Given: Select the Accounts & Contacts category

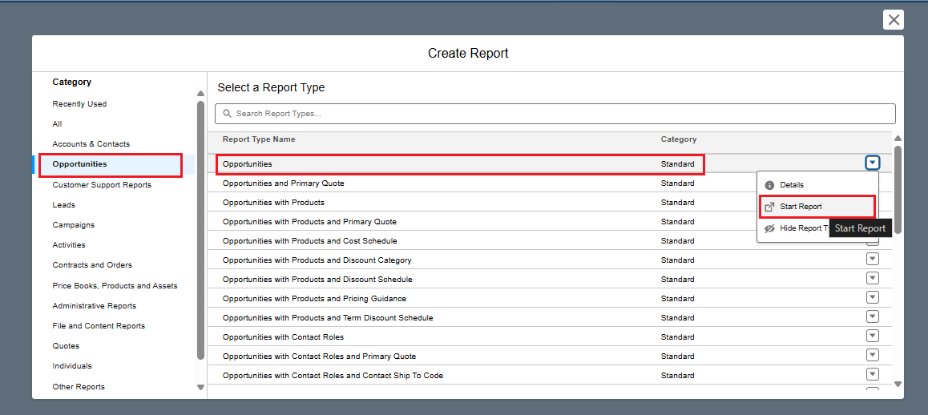Looking at the screenshot, I should (91, 144).
